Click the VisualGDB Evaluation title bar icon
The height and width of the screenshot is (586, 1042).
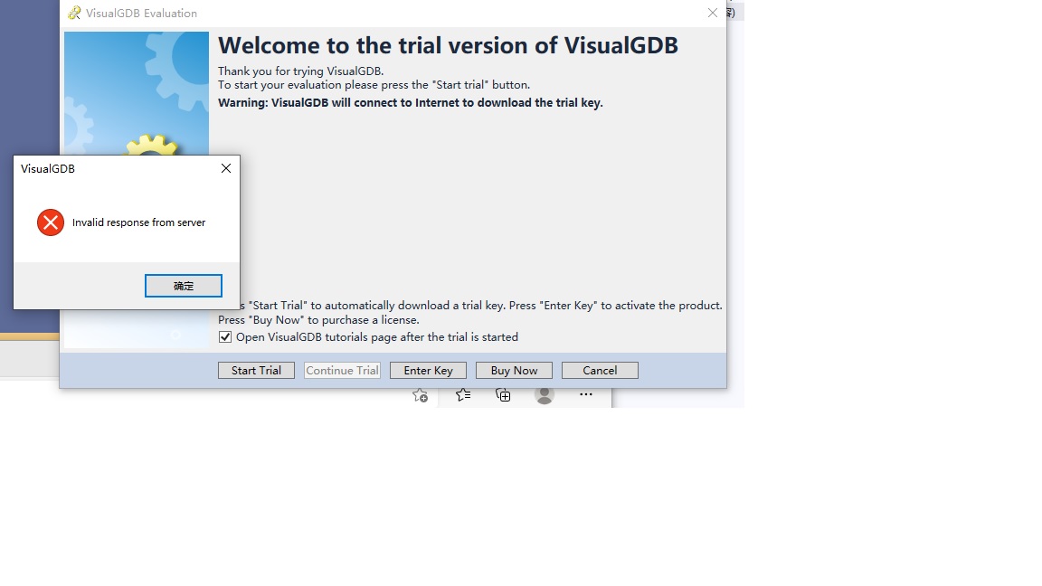(x=74, y=13)
